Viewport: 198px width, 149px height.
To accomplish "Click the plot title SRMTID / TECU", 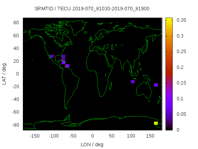I will point(92,9).
